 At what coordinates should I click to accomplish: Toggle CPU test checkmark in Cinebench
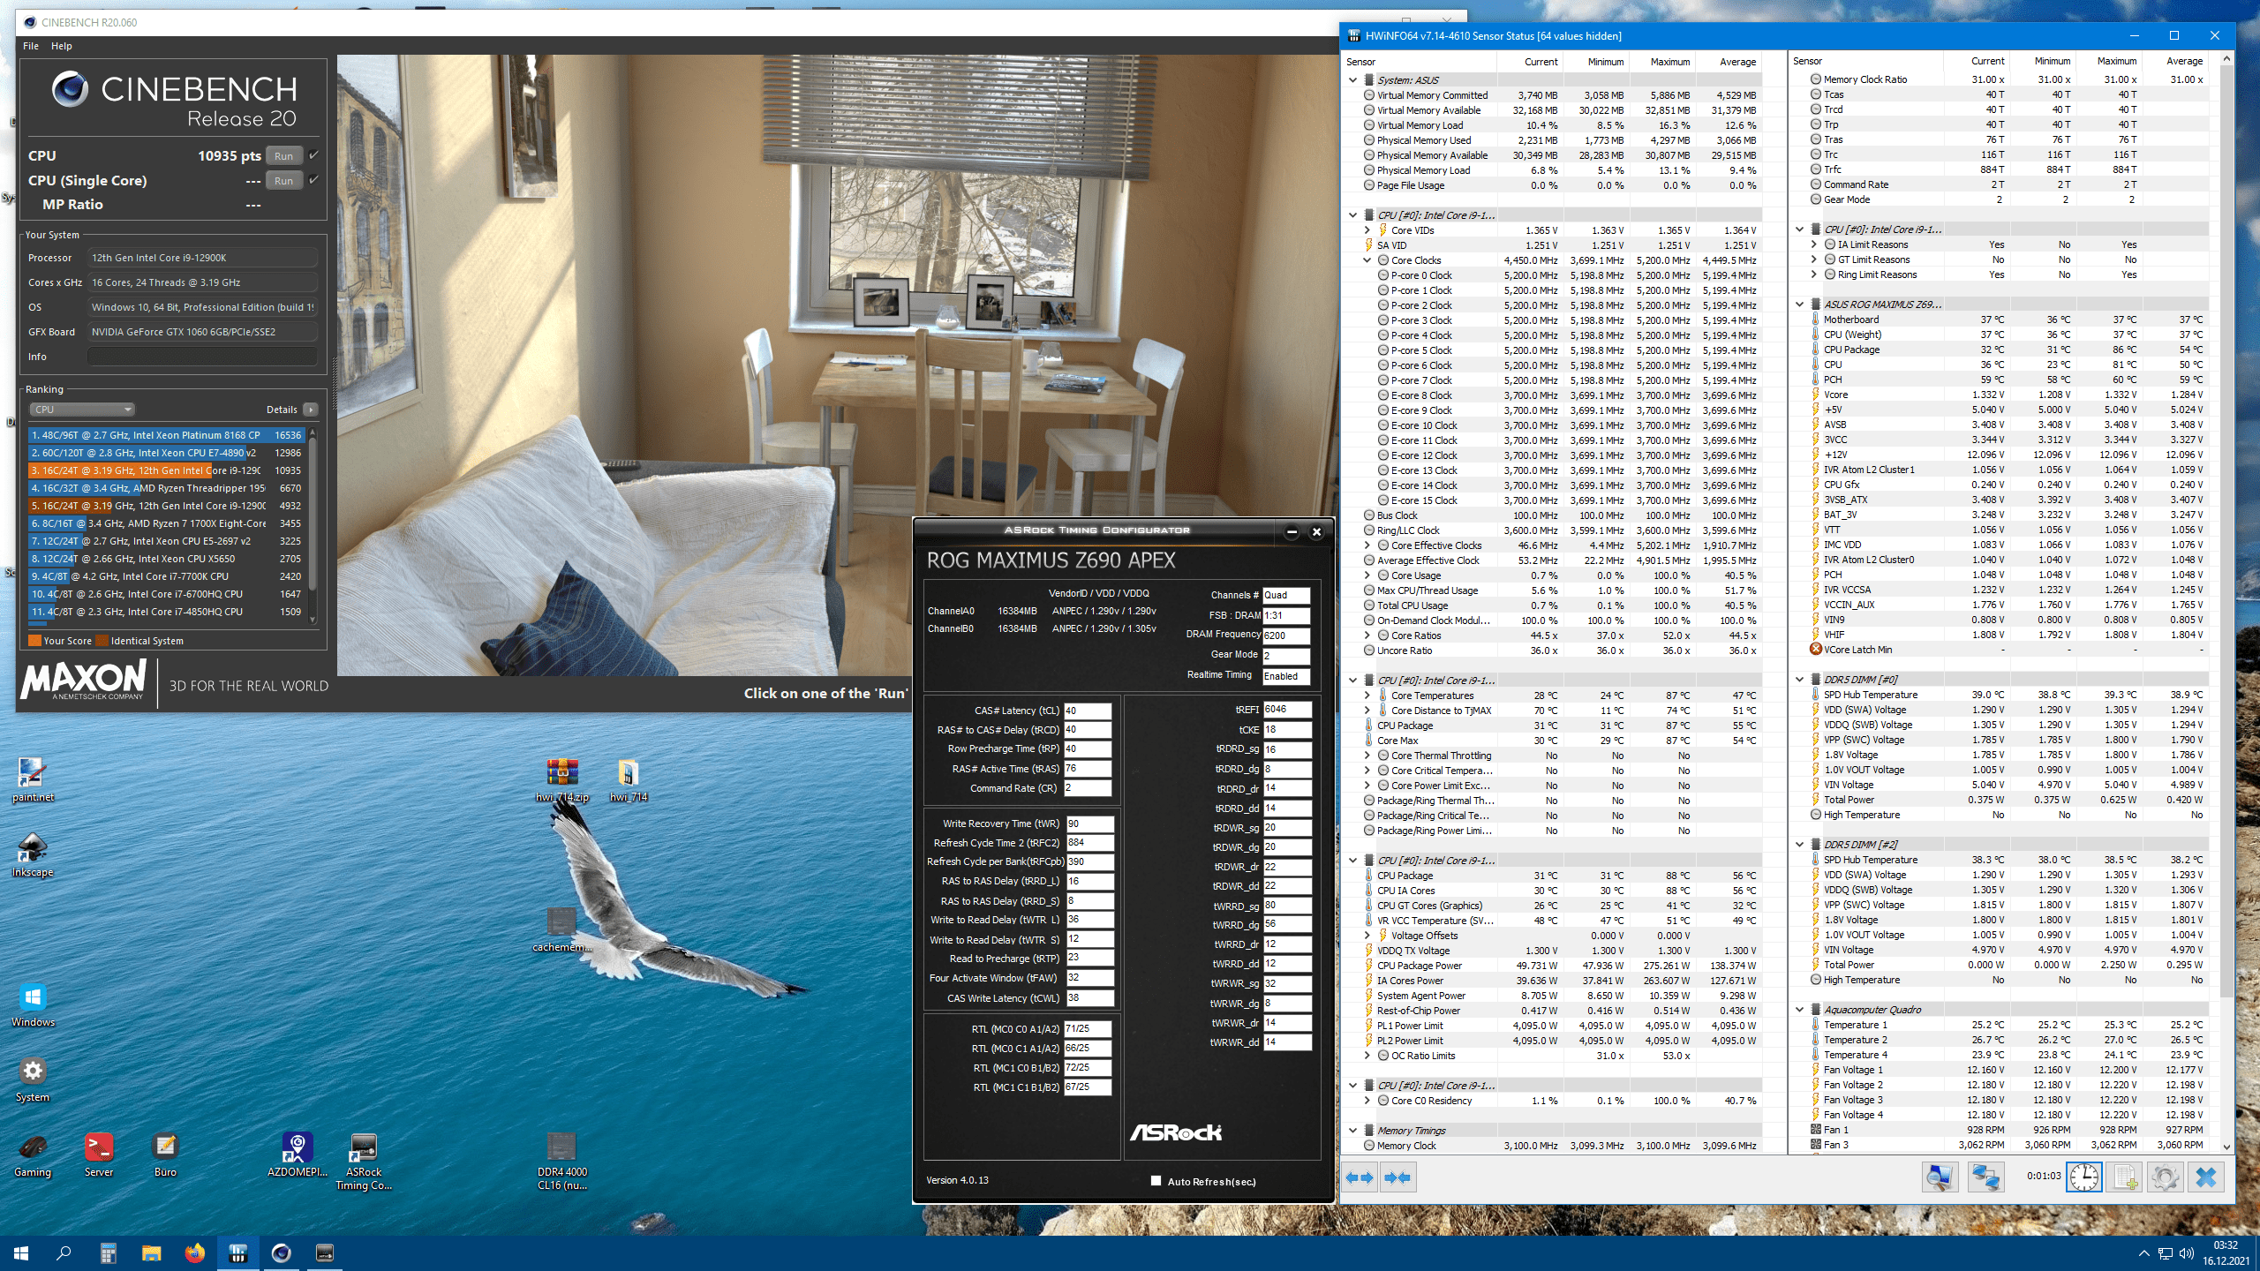pos(313,155)
